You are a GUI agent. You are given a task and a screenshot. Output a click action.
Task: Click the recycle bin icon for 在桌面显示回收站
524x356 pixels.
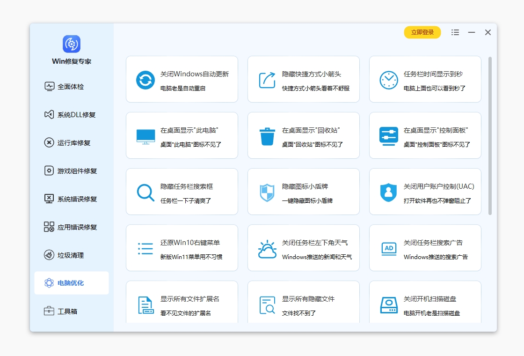pyautogui.click(x=267, y=136)
